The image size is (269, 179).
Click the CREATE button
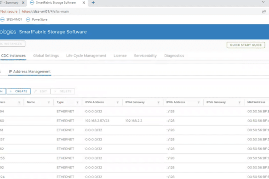point(18,91)
